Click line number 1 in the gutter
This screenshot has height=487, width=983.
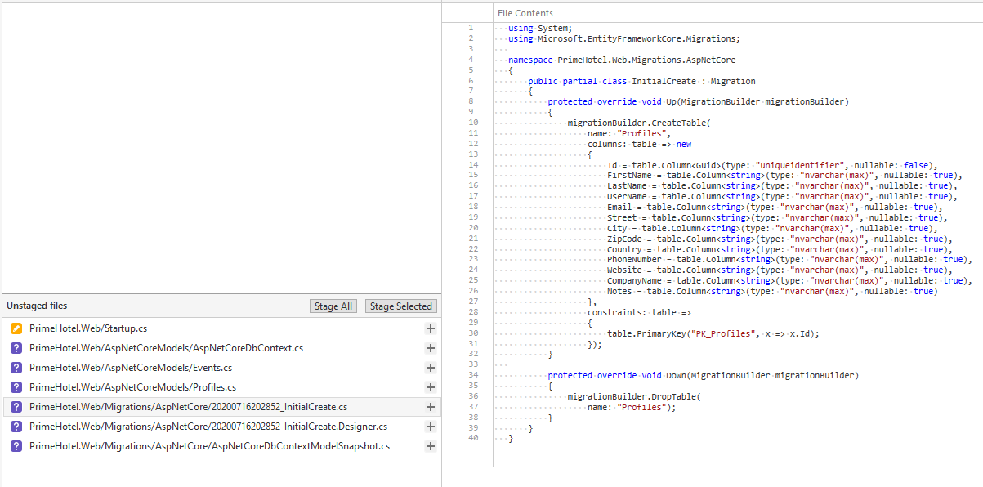471,28
